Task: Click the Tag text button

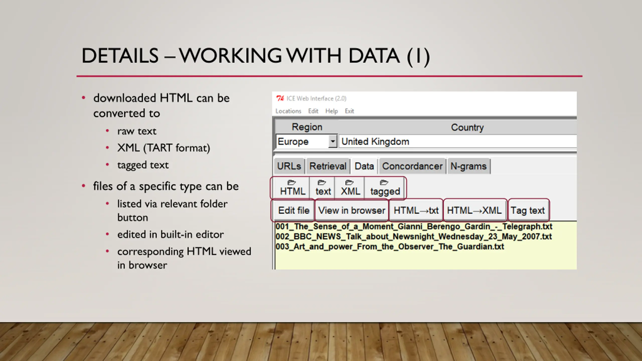Action: (x=528, y=210)
